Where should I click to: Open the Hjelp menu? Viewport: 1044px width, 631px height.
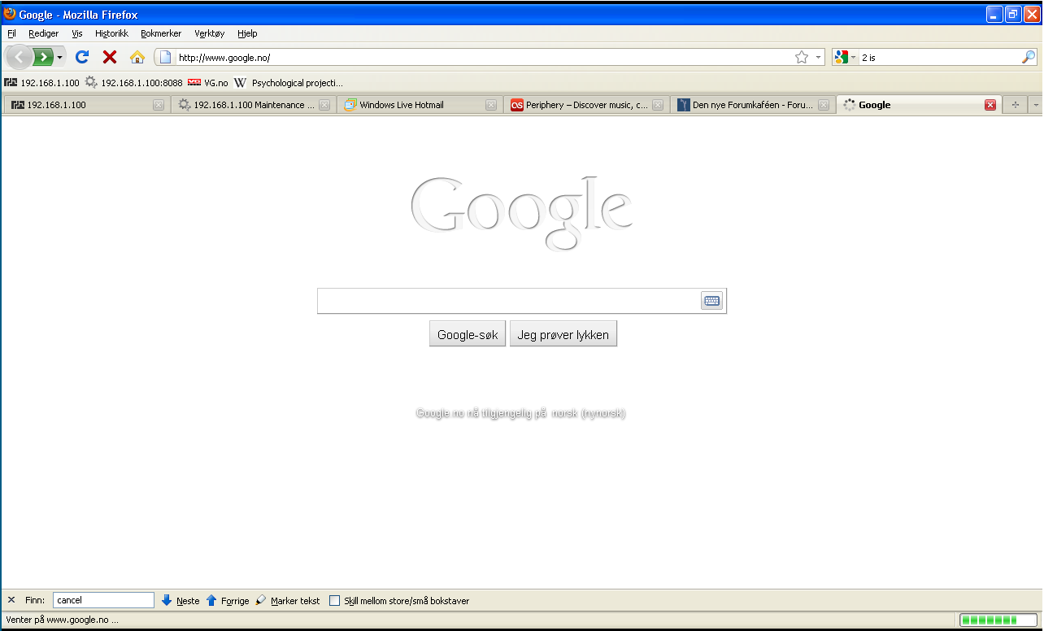pyautogui.click(x=247, y=33)
